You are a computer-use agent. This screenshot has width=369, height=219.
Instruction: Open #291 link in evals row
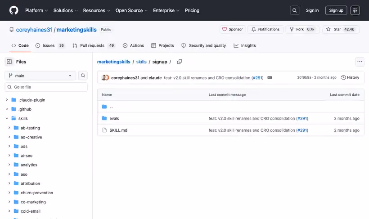(x=302, y=118)
